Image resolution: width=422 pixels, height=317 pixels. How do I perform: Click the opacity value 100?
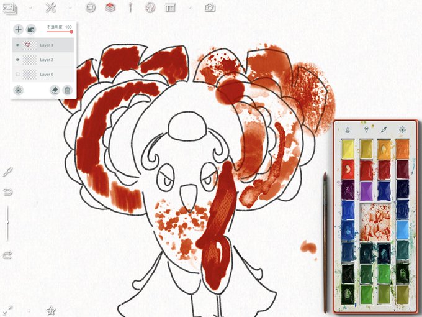tap(68, 27)
